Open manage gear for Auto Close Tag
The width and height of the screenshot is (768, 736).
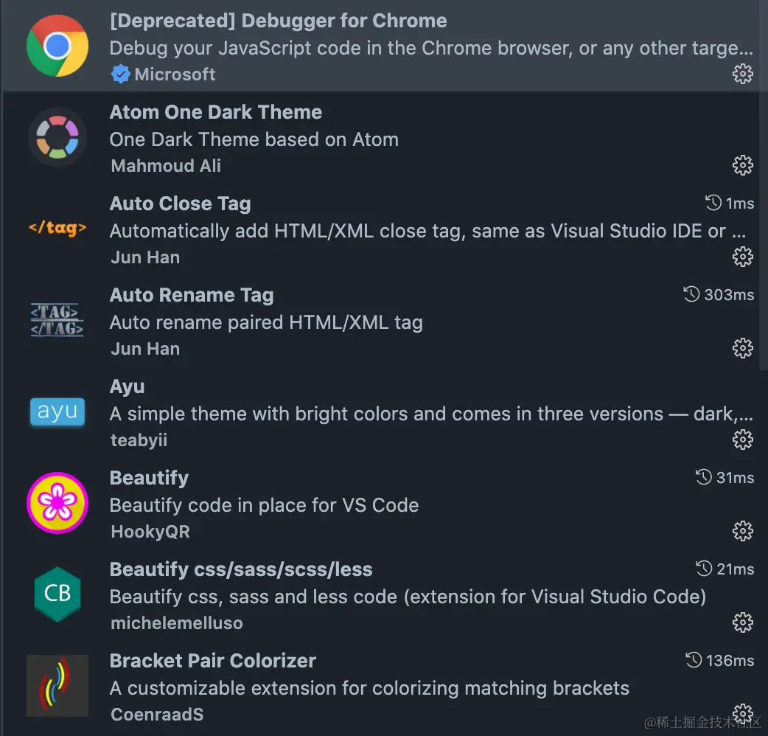click(x=742, y=257)
